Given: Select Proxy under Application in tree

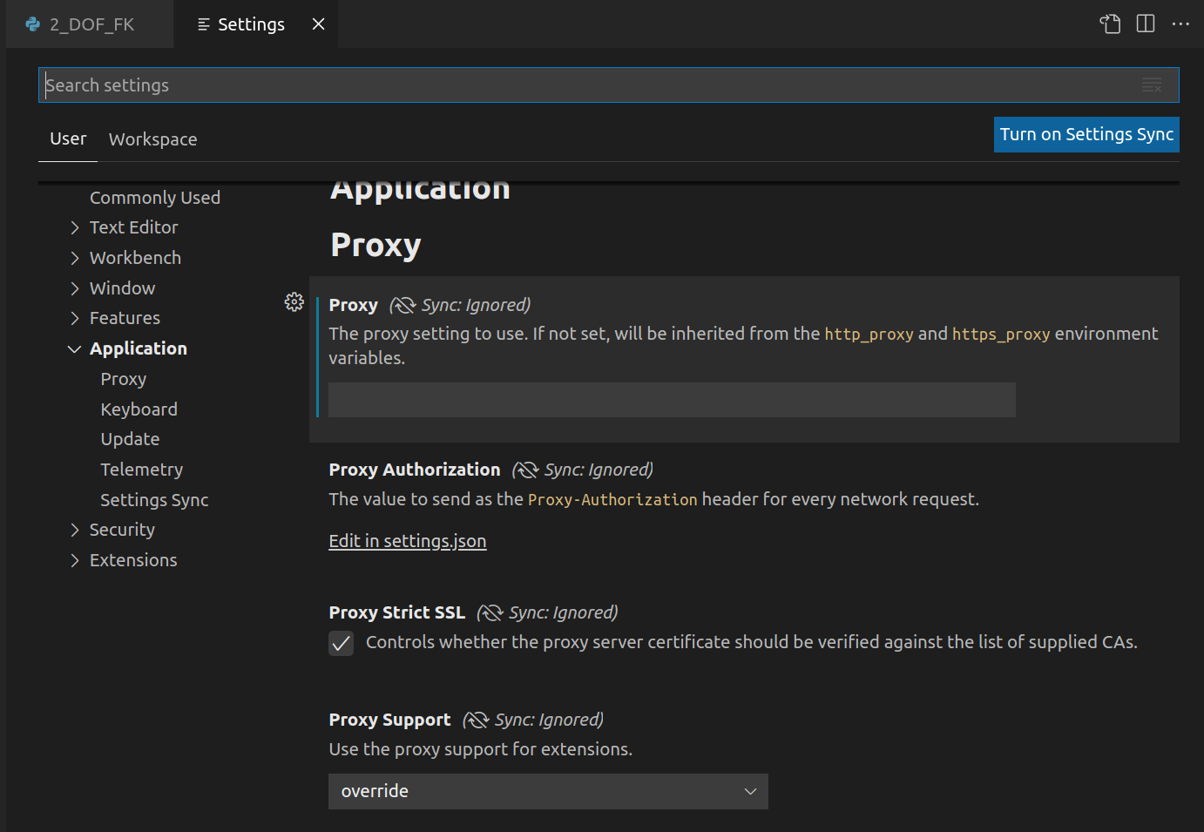Looking at the screenshot, I should pyautogui.click(x=124, y=379).
